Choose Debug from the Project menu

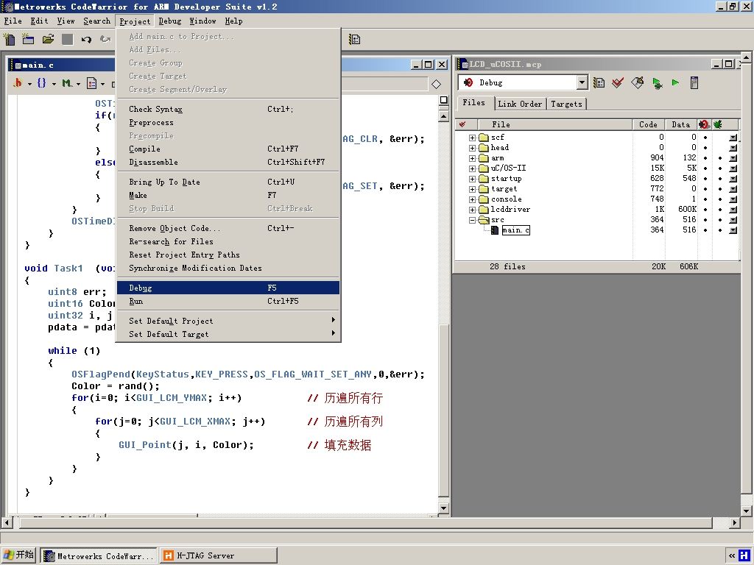[x=228, y=288]
